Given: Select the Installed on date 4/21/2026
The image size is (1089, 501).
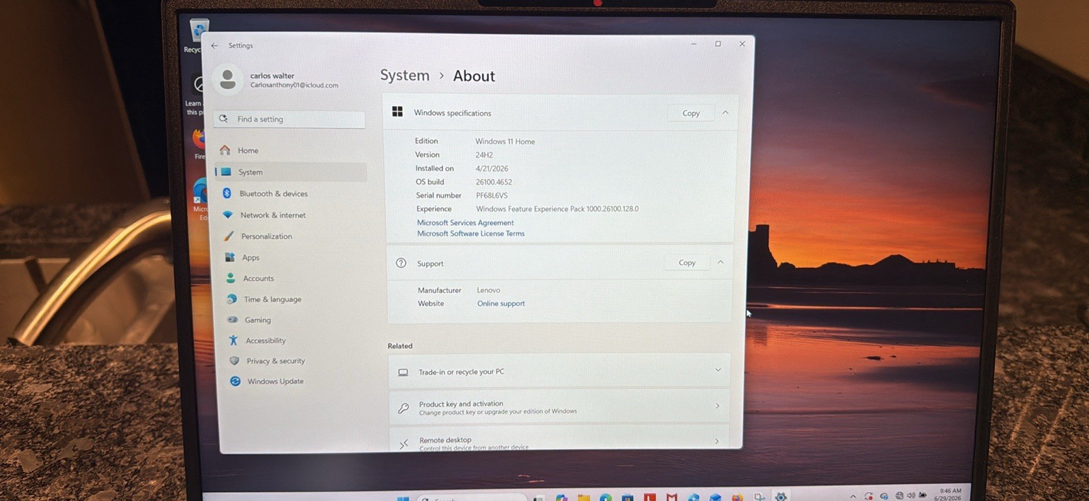Looking at the screenshot, I should (492, 169).
